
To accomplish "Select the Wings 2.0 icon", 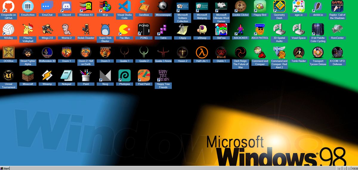I will (47, 29).
